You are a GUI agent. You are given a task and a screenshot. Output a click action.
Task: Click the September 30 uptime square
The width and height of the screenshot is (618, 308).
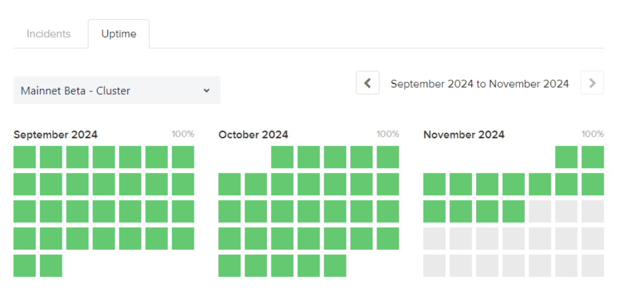tap(51, 266)
